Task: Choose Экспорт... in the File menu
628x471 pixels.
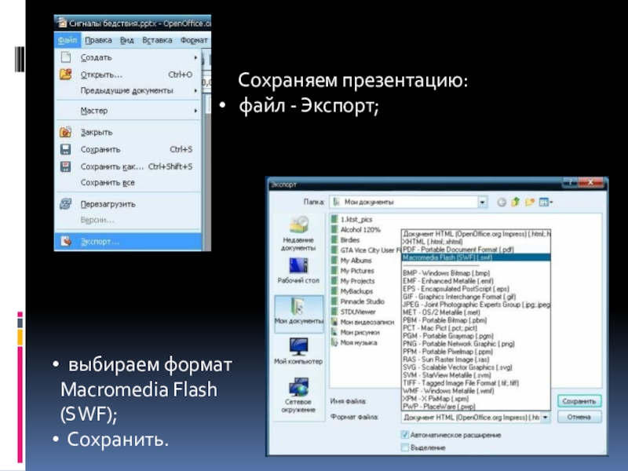Action: (x=128, y=242)
